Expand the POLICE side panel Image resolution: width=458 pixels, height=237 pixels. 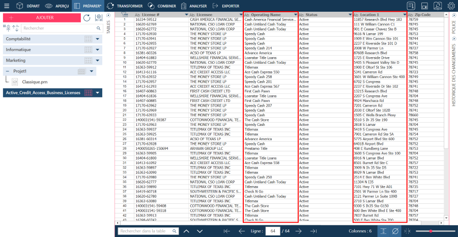453,15
